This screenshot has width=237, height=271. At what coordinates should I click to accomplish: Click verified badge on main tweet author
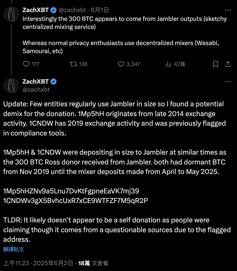(53, 82)
